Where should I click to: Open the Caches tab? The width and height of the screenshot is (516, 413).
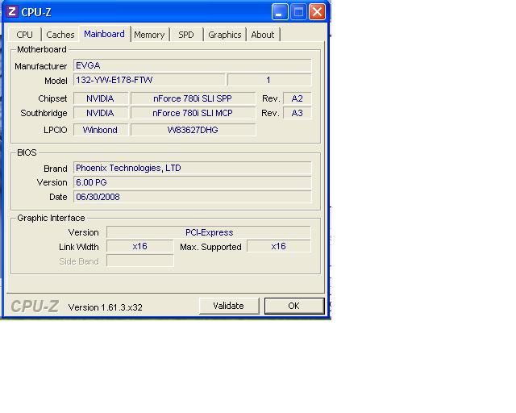[x=60, y=35]
